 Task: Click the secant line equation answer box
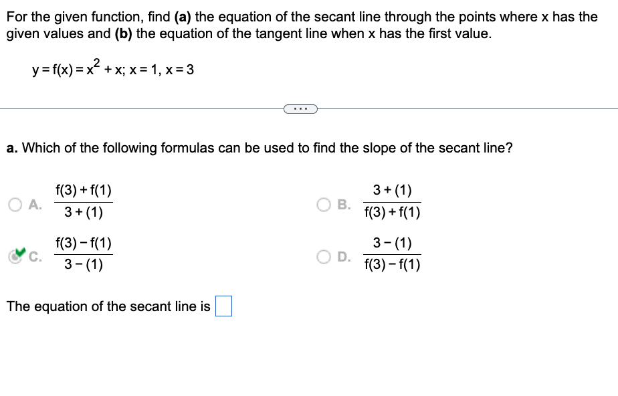tap(223, 306)
